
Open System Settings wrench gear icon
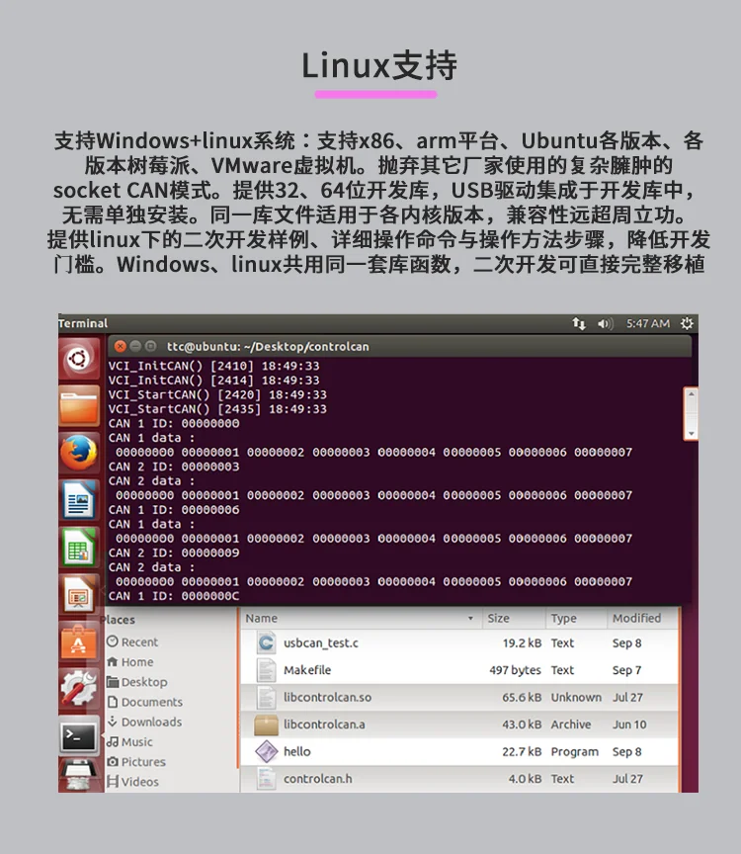click(79, 688)
